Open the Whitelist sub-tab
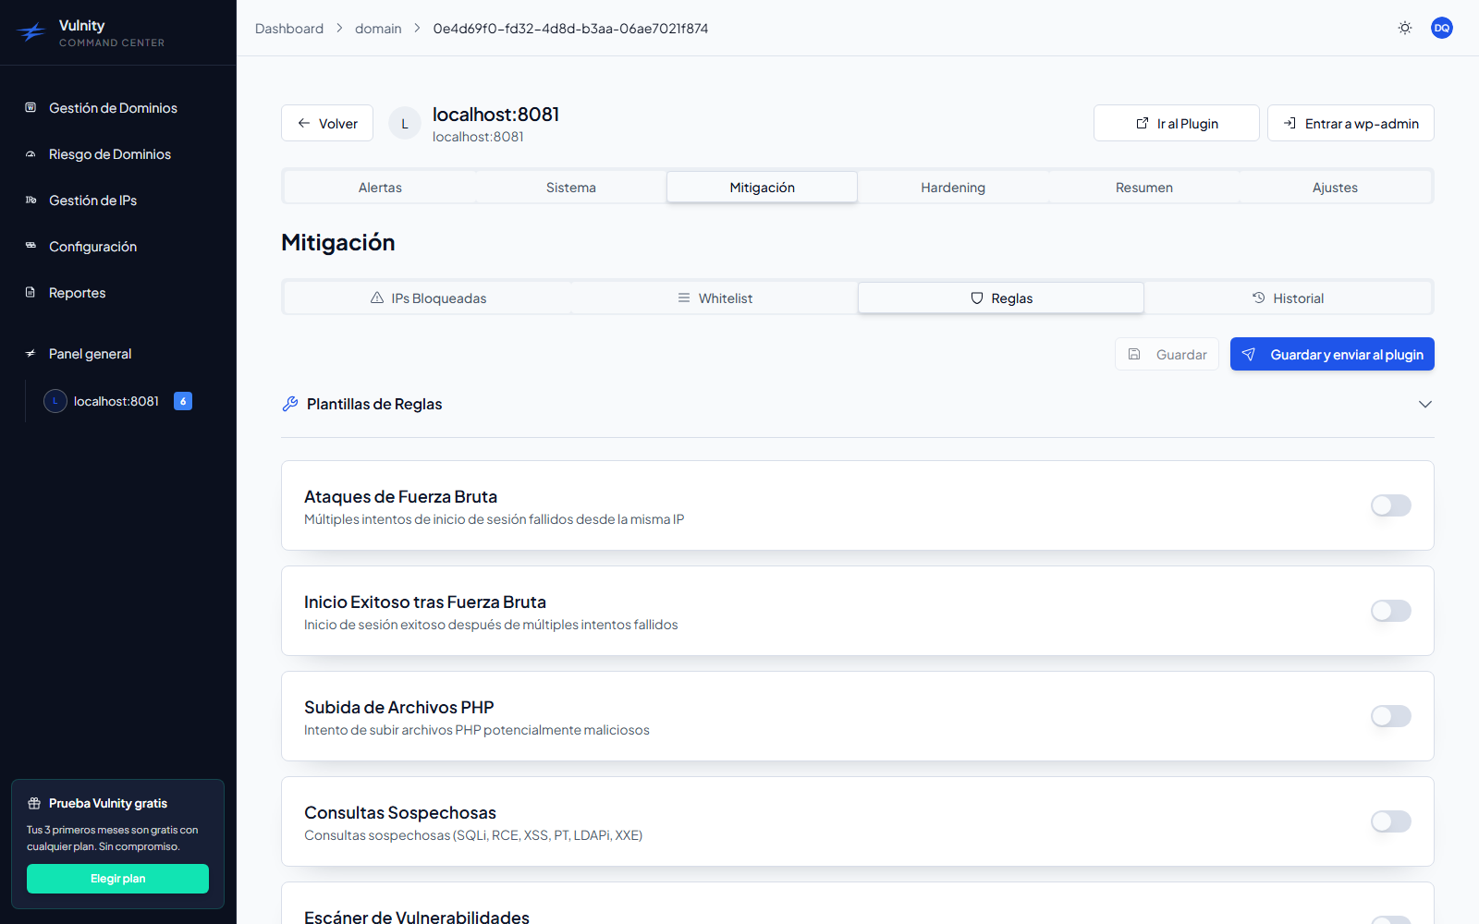This screenshot has width=1479, height=924. (715, 298)
